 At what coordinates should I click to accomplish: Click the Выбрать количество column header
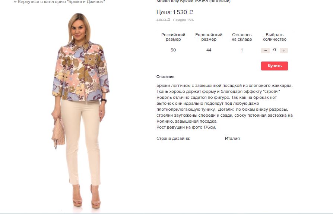[x=275, y=37]
